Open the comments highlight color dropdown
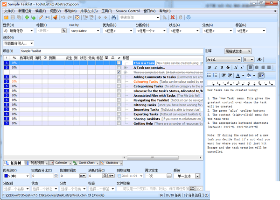The width and height of the screenshot is (280, 200). [x=254, y=75]
